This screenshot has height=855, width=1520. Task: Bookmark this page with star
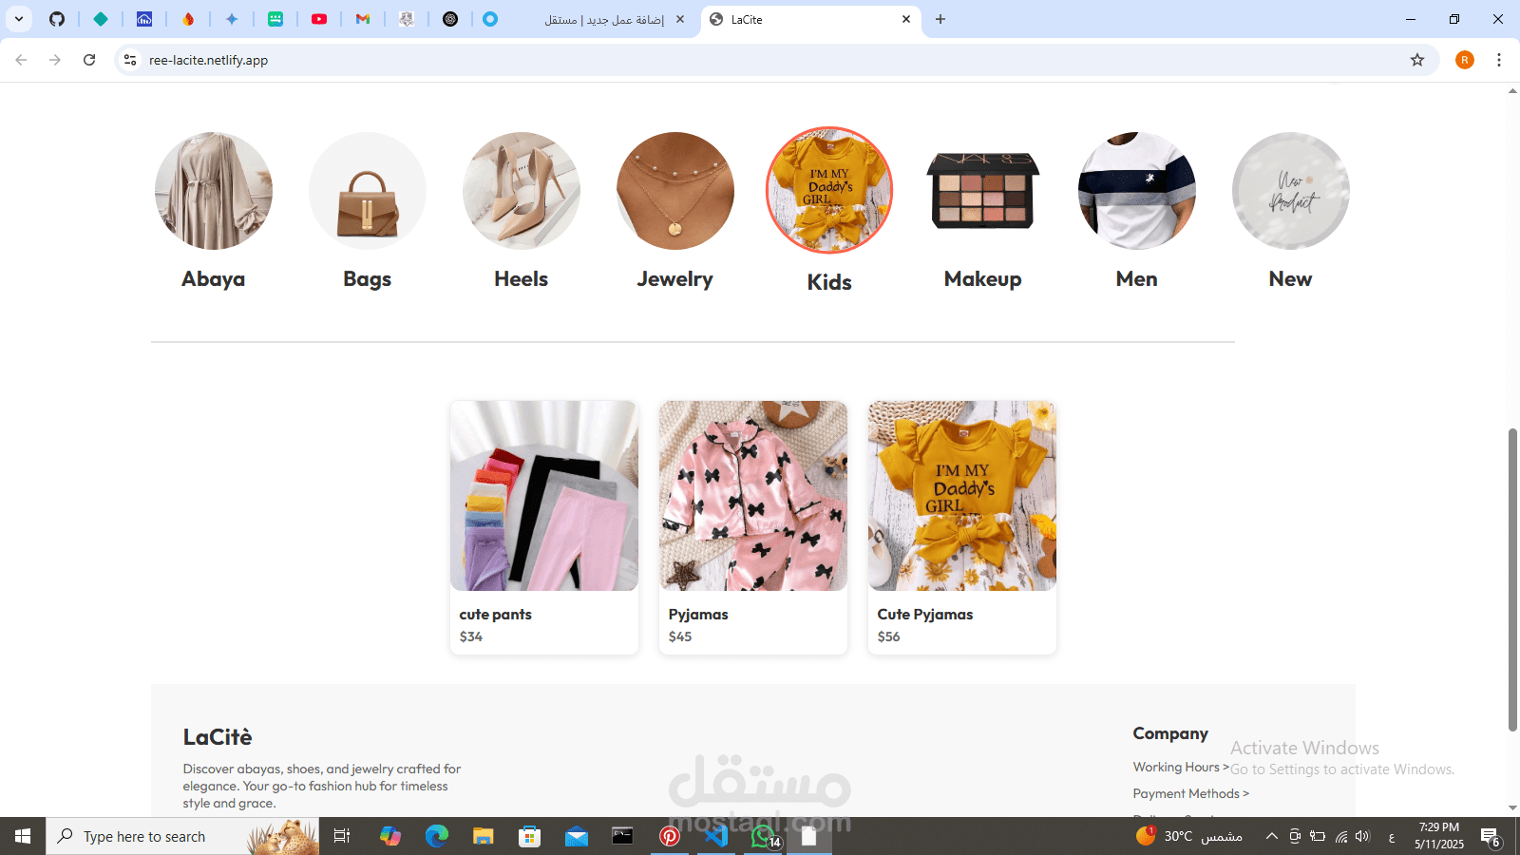[x=1417, y=60]
